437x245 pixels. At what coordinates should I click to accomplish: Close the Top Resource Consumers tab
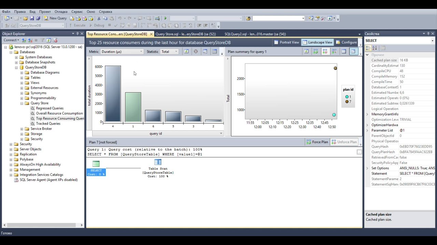pyautogui.click(x=151, y=34)
